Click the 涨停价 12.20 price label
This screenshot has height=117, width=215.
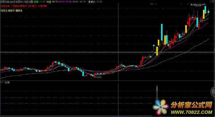tap(95, 2)
